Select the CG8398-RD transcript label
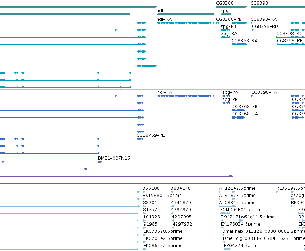Image resolution: width=305 pixels, height=251 pixels. coord(265,26)
